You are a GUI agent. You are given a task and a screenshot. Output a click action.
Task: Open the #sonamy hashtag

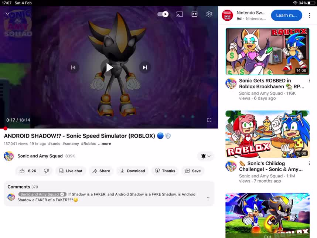pos(71,143)
